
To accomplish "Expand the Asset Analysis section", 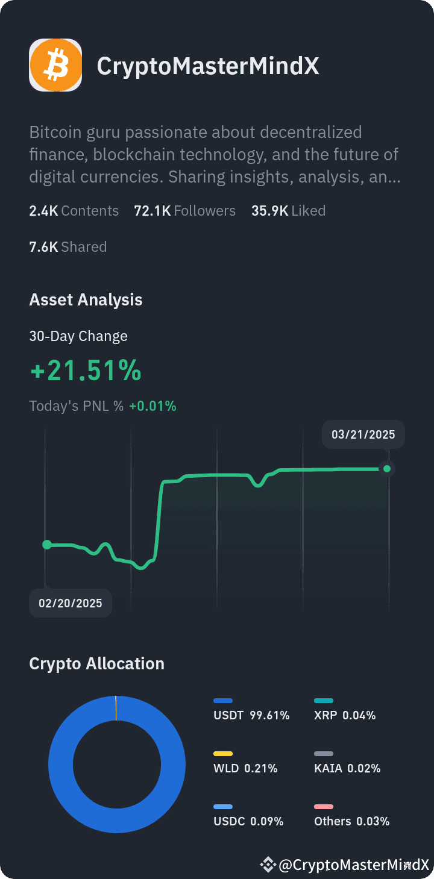I will 86,299.
